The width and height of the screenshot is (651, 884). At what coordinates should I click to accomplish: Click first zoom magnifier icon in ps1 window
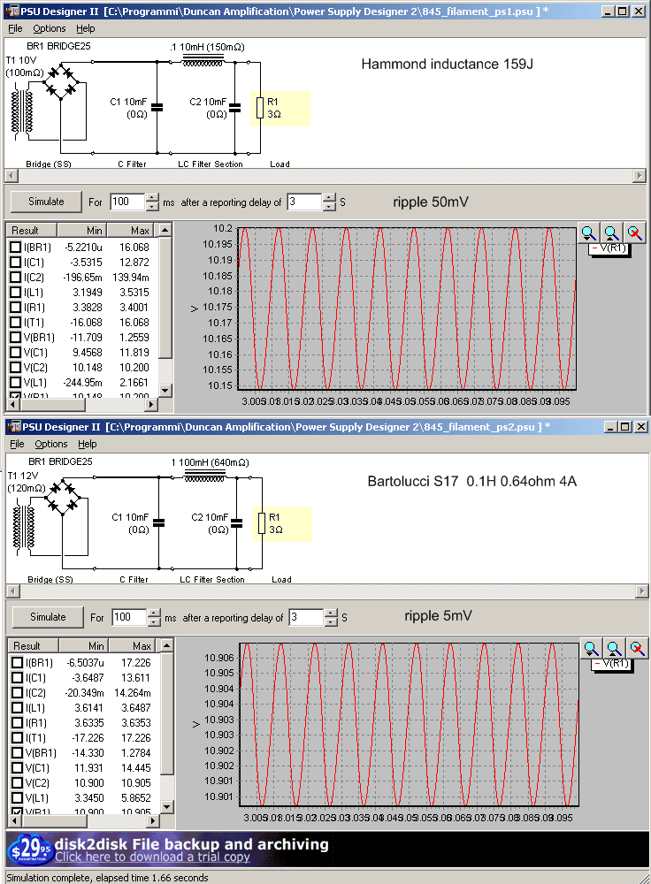(x=588, y=232)
